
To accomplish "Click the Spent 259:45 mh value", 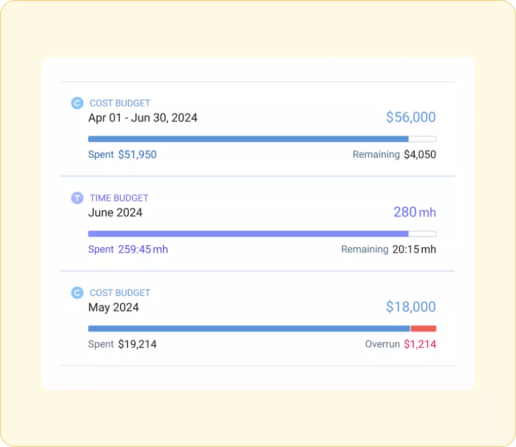I will tap(142, 249).
